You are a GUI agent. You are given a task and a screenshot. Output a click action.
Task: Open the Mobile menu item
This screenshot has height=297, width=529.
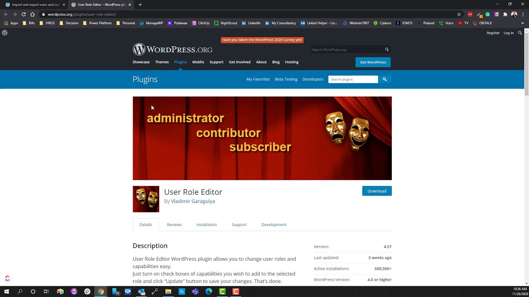point(198,62)
